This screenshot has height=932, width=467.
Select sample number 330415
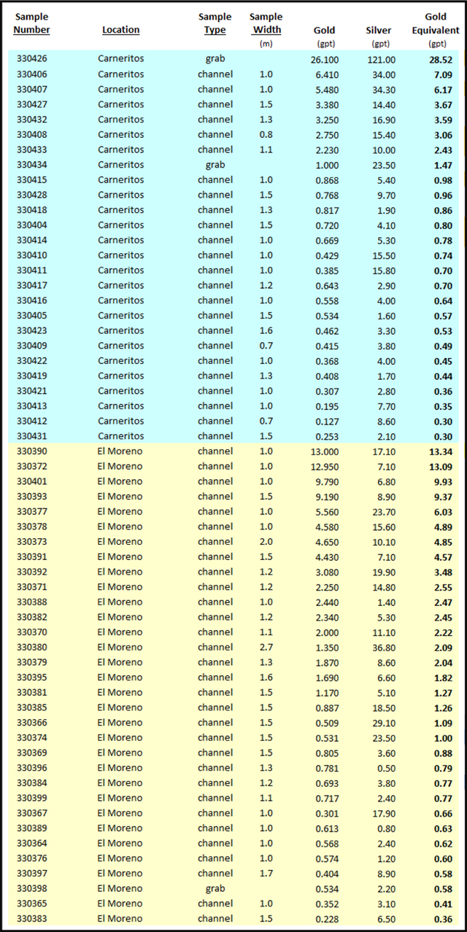[x=32, y=179]
